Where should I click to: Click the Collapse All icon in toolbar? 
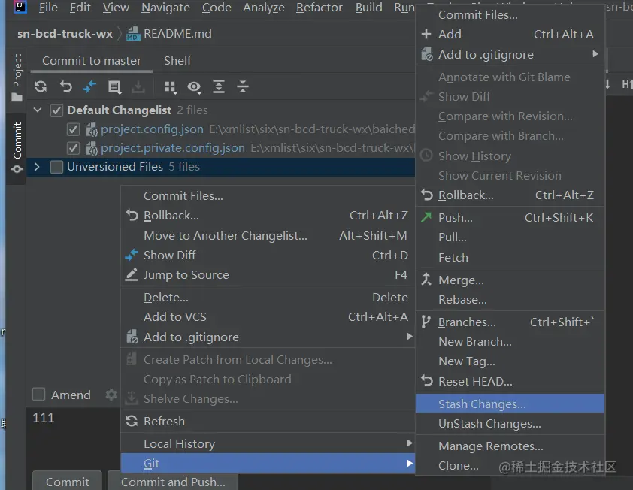pos(243,86)
